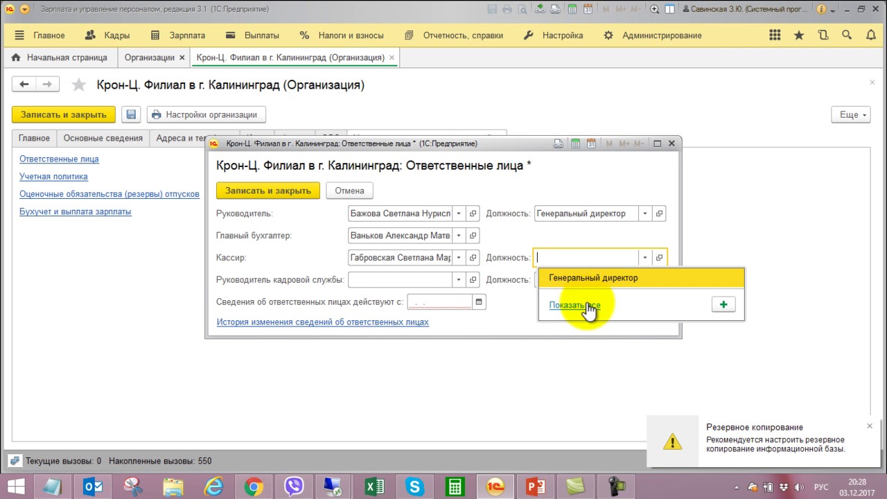Image resolution: width=887 pixels, height=499 pixels.
Task: Open the Зарплата menu section
Action: [x=178, y=35]
